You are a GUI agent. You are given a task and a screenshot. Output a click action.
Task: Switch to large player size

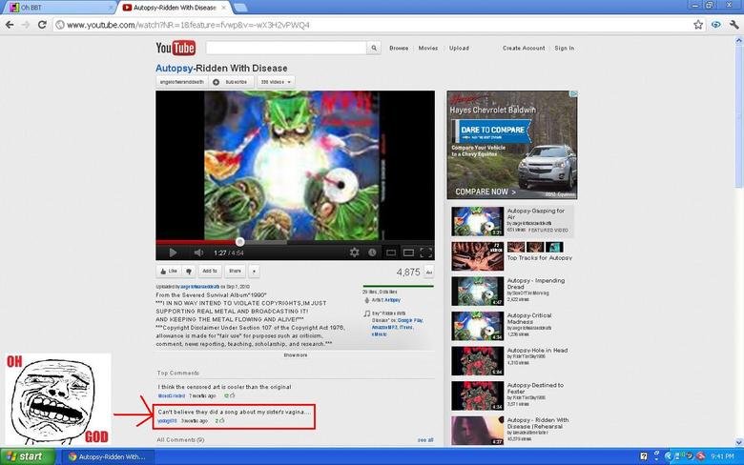(x=408, y=253)
